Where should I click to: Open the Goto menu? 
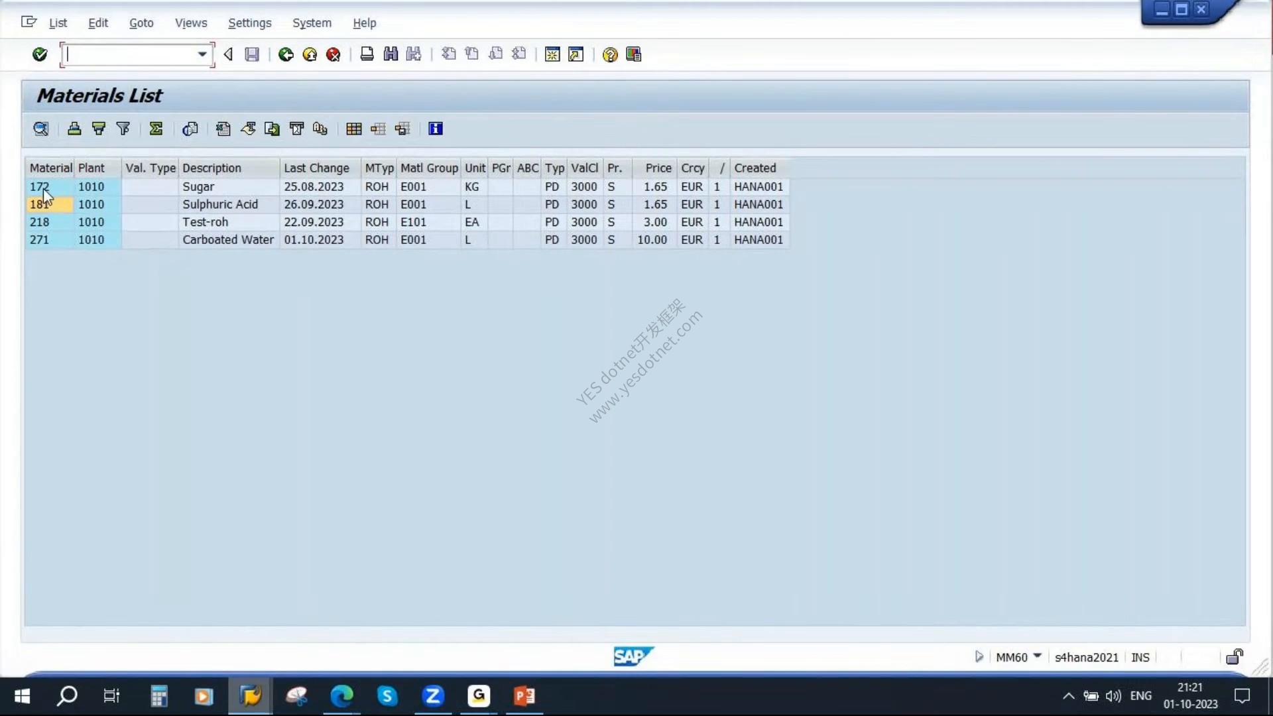141,23
